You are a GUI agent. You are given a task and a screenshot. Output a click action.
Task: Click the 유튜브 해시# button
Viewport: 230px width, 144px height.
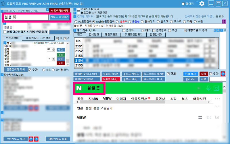(x=111, y=74)
